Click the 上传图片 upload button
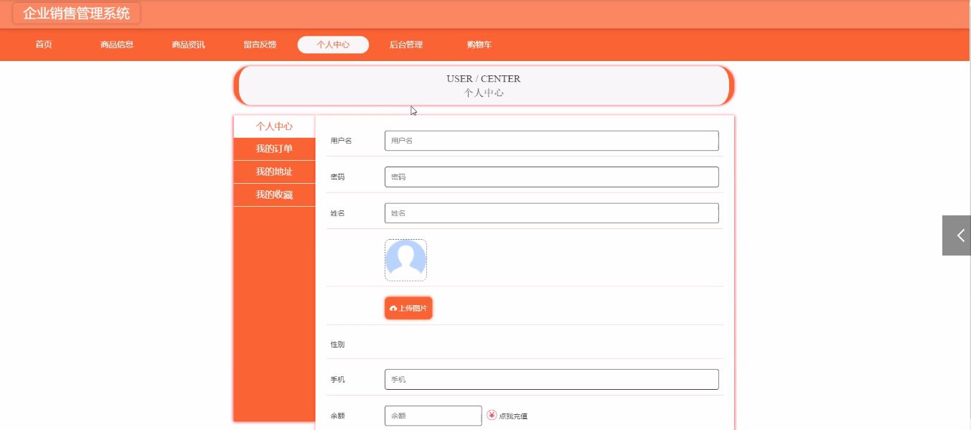 pyautogui.click(x=408, y=308)
